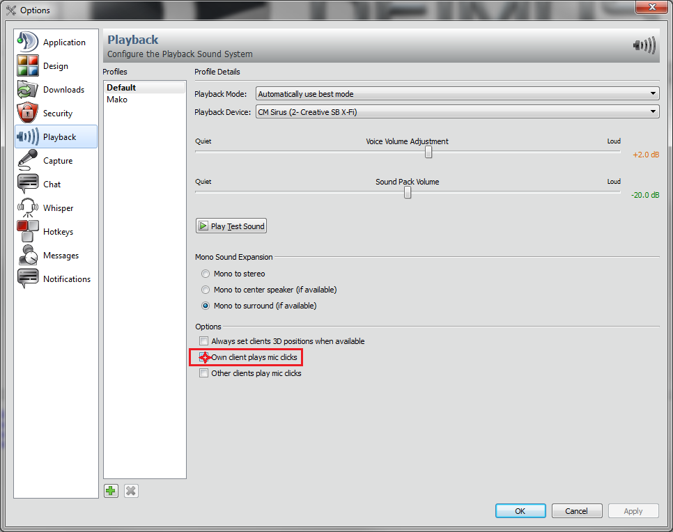Click the Voice Volume Adjustment slider handle

tap(428, 152)
